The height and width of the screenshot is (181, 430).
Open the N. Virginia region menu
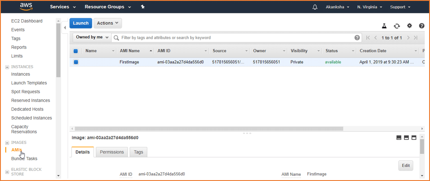(x=370, y=7)
